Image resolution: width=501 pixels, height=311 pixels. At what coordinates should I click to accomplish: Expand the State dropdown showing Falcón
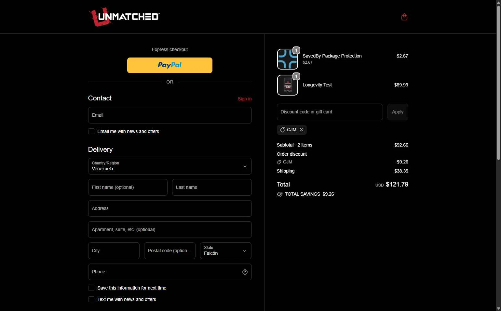[x=226, y=251]
